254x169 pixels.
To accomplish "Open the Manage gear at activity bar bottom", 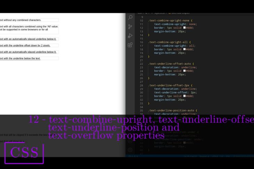I will point(130,149).
